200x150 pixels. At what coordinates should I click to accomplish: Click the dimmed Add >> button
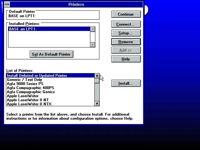coord(126,50)
